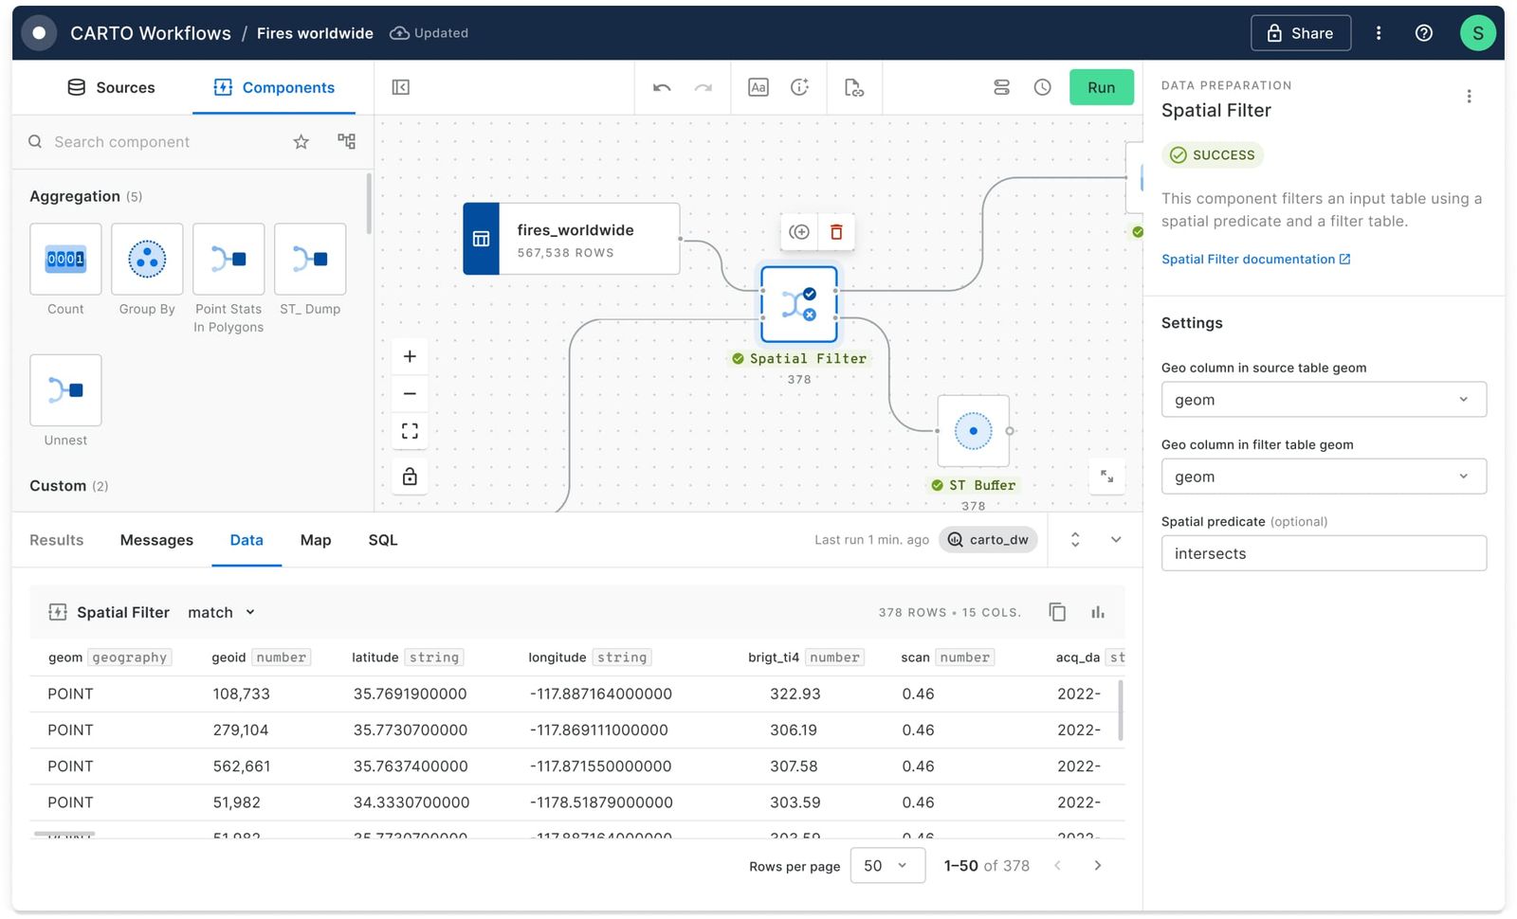
Task: Select the Count aggregation component
Action: (64, 259)
